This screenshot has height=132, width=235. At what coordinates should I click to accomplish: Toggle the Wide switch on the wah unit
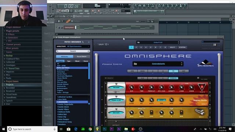181,112
